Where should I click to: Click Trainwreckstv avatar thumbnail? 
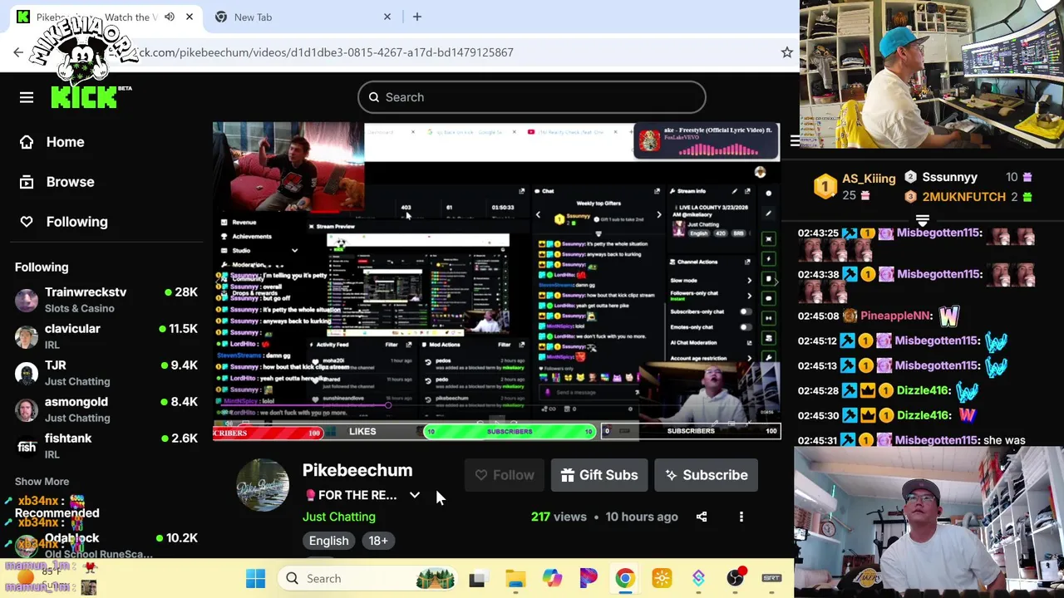click(27, 300)
